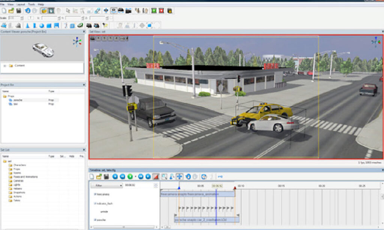Click the open folder icon in timeline toolbar

tap(99, 177)
